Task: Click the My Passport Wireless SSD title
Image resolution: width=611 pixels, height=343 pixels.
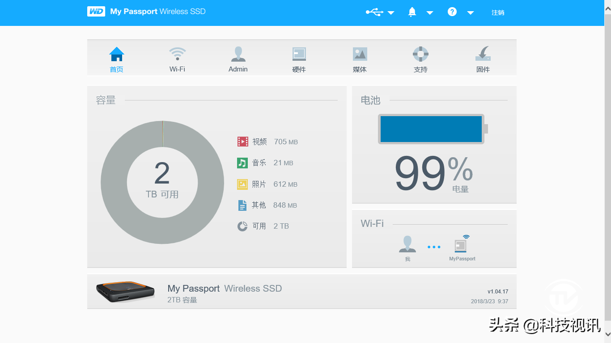Action: [x=225, y=289]
